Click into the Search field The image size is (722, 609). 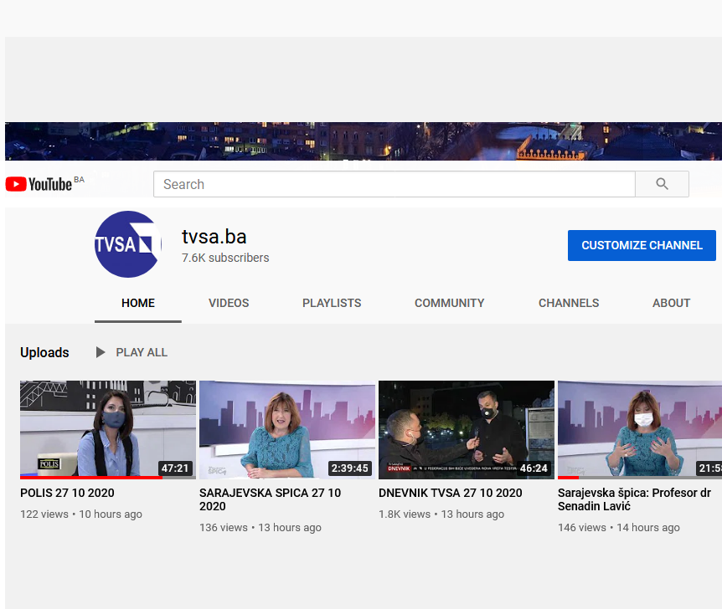click(394, 184)
